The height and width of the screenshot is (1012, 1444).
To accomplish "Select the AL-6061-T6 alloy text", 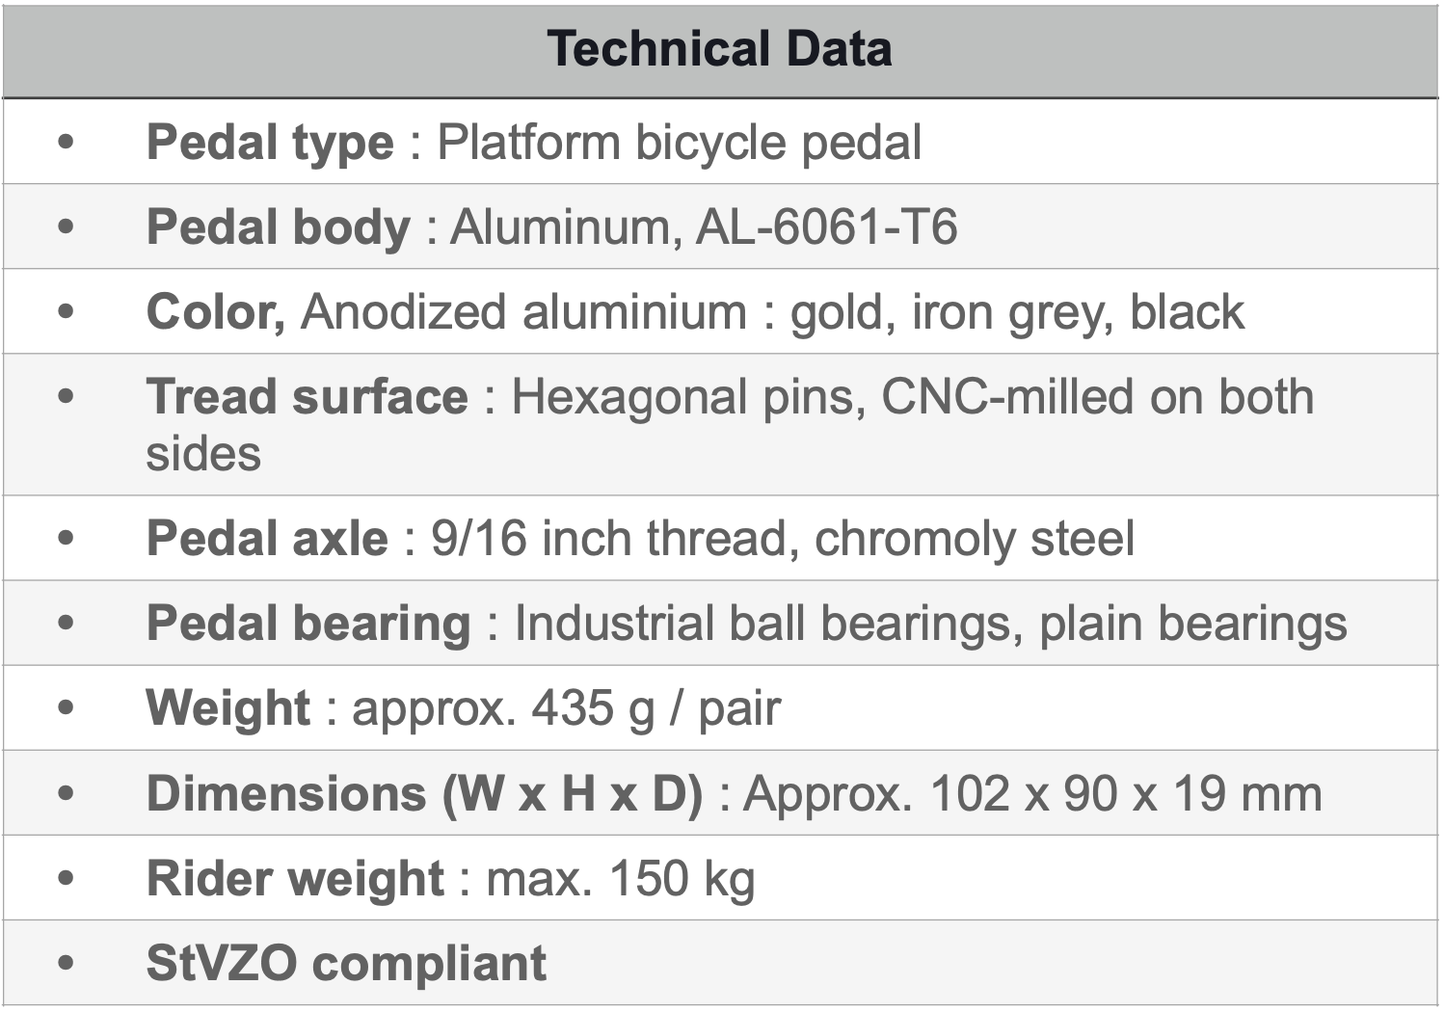I will [826, 227].
